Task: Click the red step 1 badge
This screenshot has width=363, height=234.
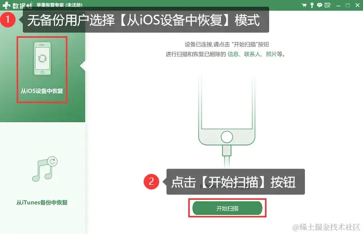Action: 8,20
